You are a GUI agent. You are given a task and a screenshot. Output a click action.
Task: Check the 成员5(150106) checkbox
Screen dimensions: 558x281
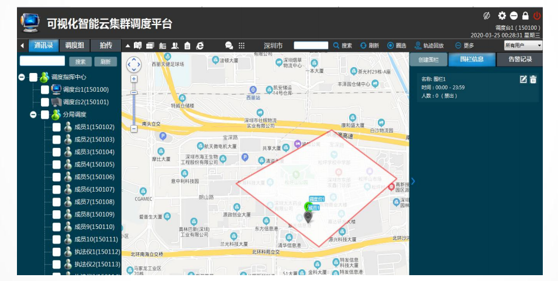coord(57,177)
